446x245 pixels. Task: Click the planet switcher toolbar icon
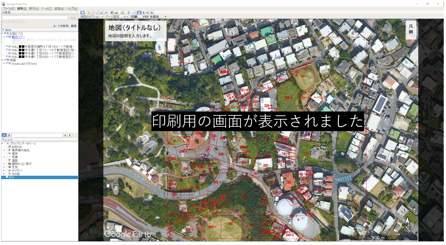(122, 12)
